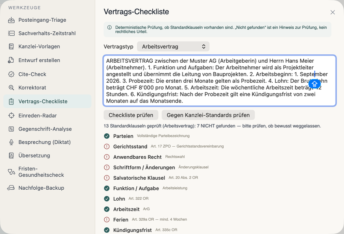
Task: Click the Einreden-Radar crosshair icon
Action: click(x=11, y=116)
